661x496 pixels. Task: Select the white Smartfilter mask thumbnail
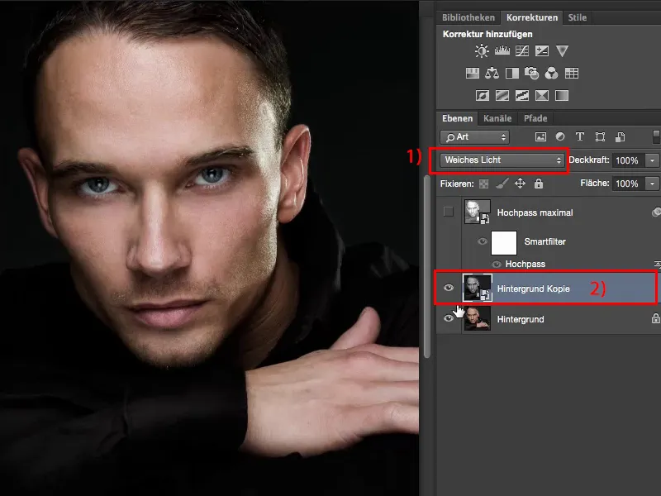504,242
